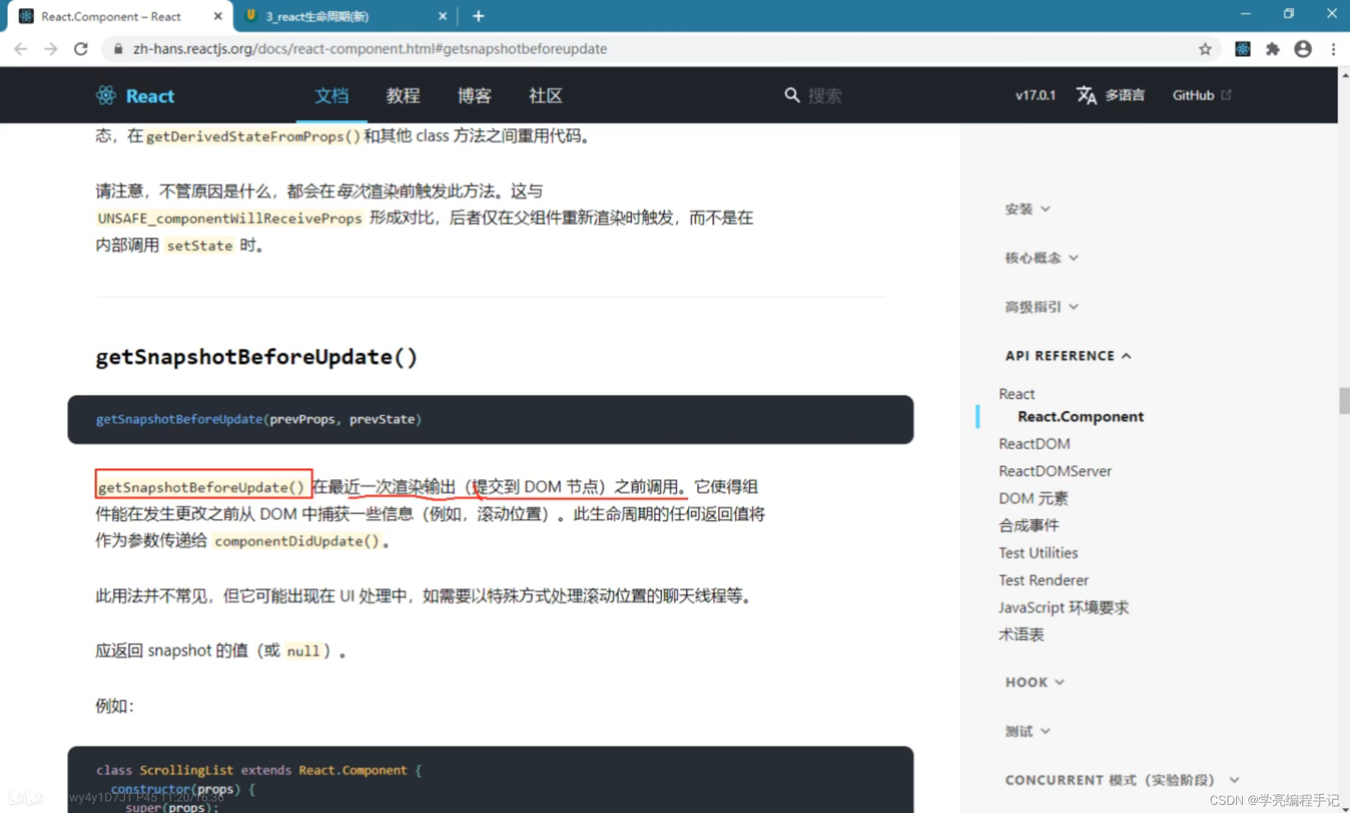Click the scrollbar up arrow
Viewport: 1350px width, 813px height.
click(1344, 75)
